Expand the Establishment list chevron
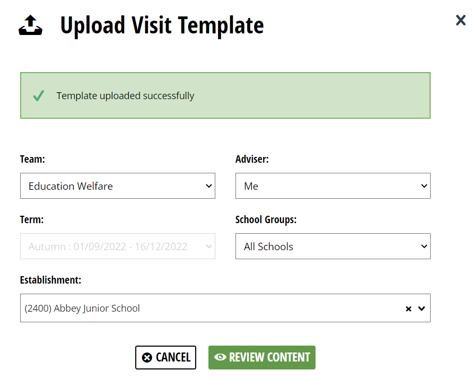The width and height of the screenshot is (472, 379). pyautogui.click(x=422, y=309)
